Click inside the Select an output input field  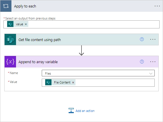click(81, 24)
